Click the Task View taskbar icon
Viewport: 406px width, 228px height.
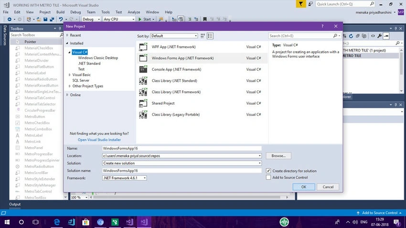[36, 222]
